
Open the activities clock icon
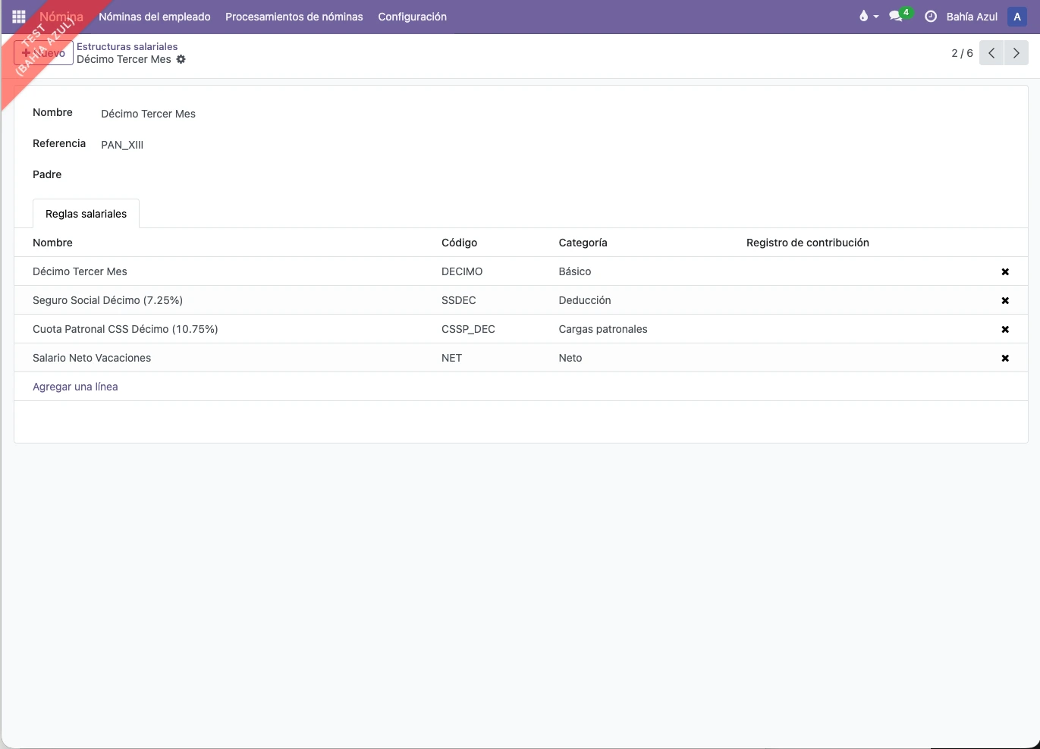931,17
